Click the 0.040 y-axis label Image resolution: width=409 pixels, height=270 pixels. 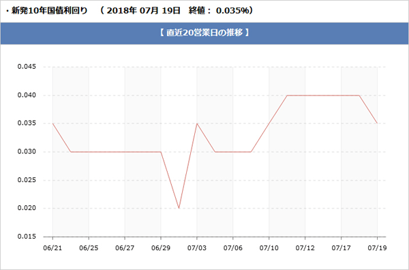tap(27, 95)
